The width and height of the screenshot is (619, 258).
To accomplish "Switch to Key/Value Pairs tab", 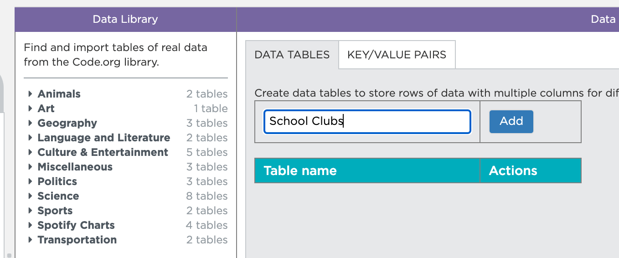I will pyautogui.click(x=397, y=55).
